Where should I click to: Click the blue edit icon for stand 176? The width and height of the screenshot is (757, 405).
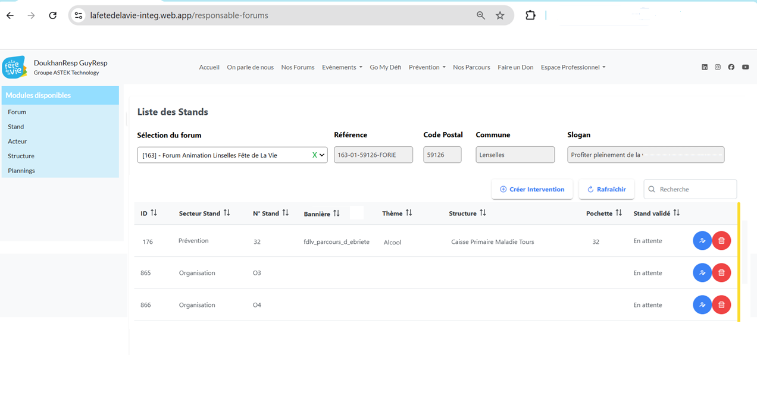[x=702, y=241]
